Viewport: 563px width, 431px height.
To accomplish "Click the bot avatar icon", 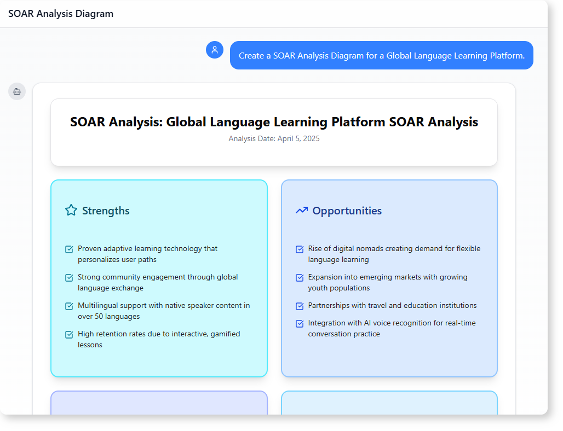I will (x=17, y=91).
